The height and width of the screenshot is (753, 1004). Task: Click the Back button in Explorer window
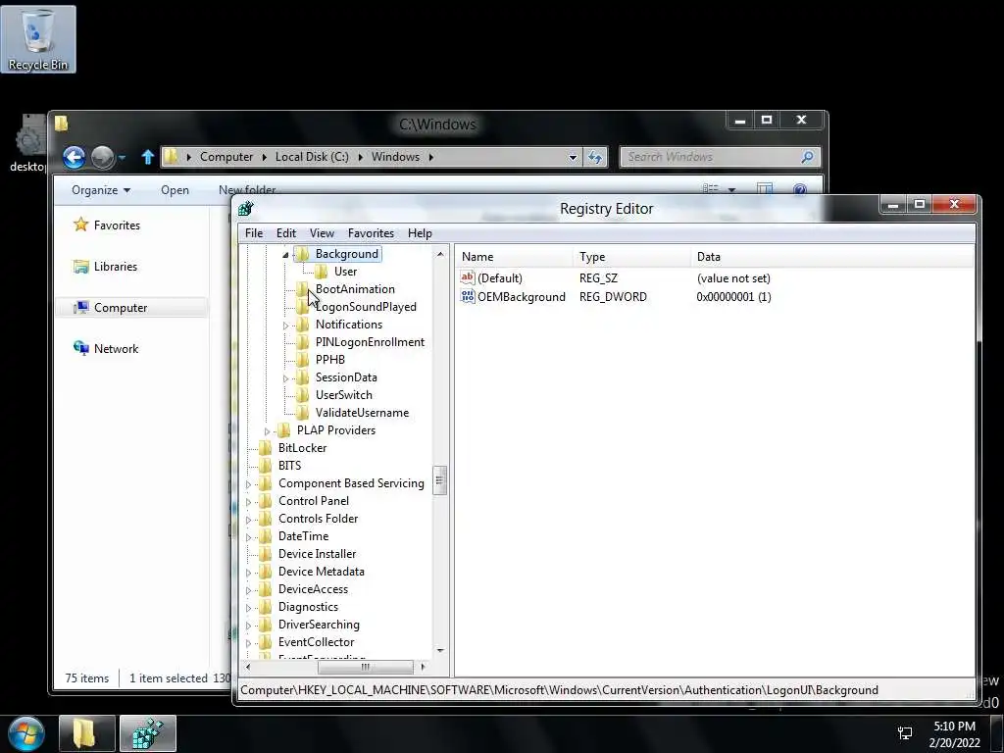(75, 157)
